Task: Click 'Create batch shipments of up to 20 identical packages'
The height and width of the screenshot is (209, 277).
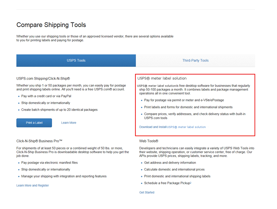Action: (59, 110)
